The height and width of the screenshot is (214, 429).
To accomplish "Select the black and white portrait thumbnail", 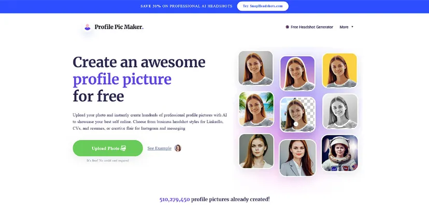I will coord(340,111).
